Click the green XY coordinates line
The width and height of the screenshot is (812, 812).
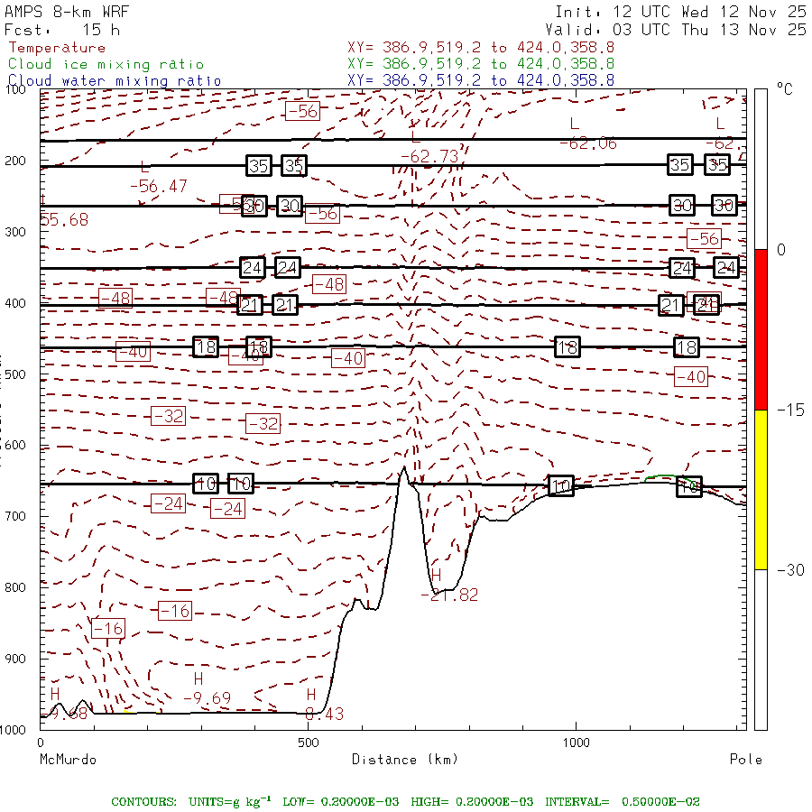click(x=481, y=64)
